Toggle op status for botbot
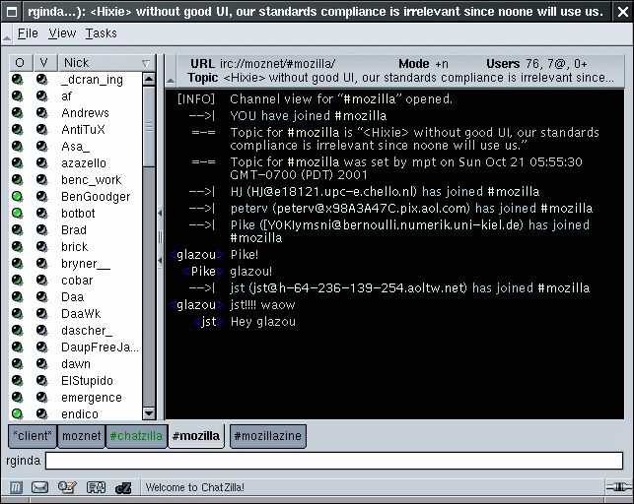Screen dimensions: 634x504 [18, 213]
